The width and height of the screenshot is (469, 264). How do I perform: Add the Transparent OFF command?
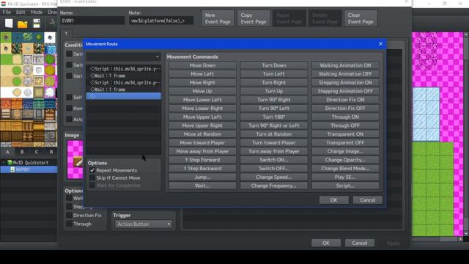pyautogui.click(x=345, y=143)
